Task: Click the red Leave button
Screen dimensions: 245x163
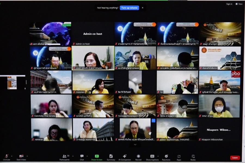Action: (235, 158)
